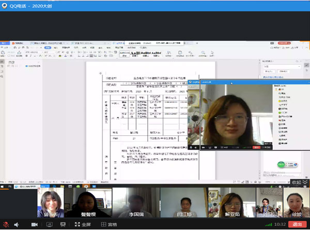
Task: Click the screen share icon
Action: pyautogui.click(x=48, y=225)
